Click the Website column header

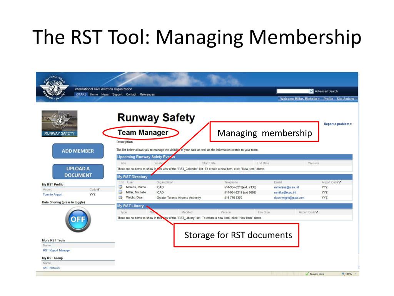click(x=313, y=163)
